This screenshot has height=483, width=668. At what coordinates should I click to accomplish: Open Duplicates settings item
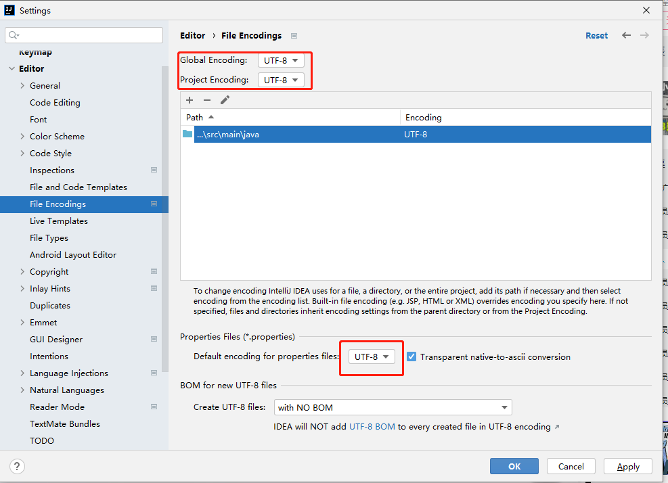click(50, 305)
